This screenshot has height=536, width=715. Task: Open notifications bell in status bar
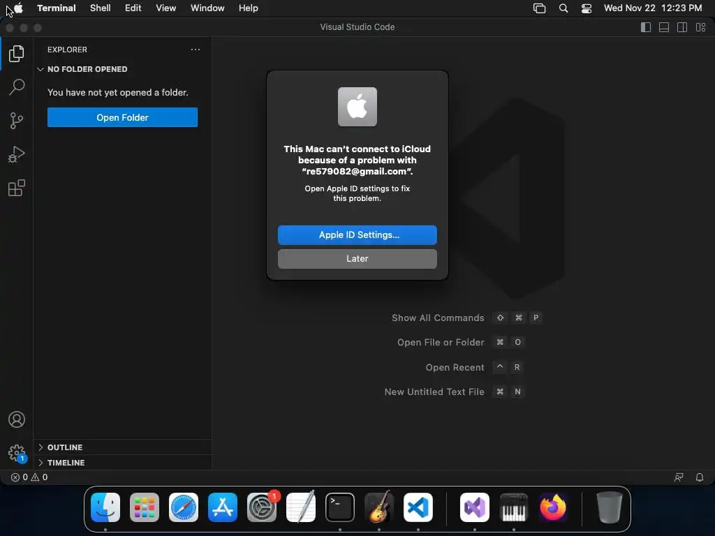click(x=700, y=477)
